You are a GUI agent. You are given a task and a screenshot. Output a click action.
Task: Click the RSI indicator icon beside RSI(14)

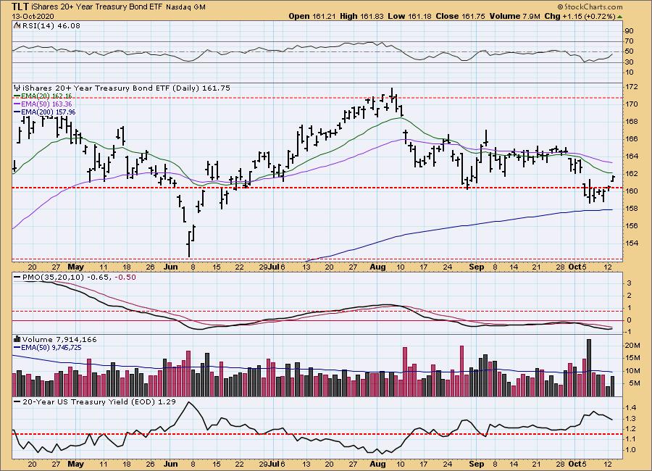coord(17,25)
